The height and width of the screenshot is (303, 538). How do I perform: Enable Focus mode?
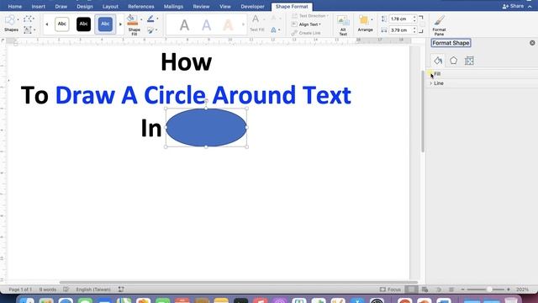[x=390, y=290]
